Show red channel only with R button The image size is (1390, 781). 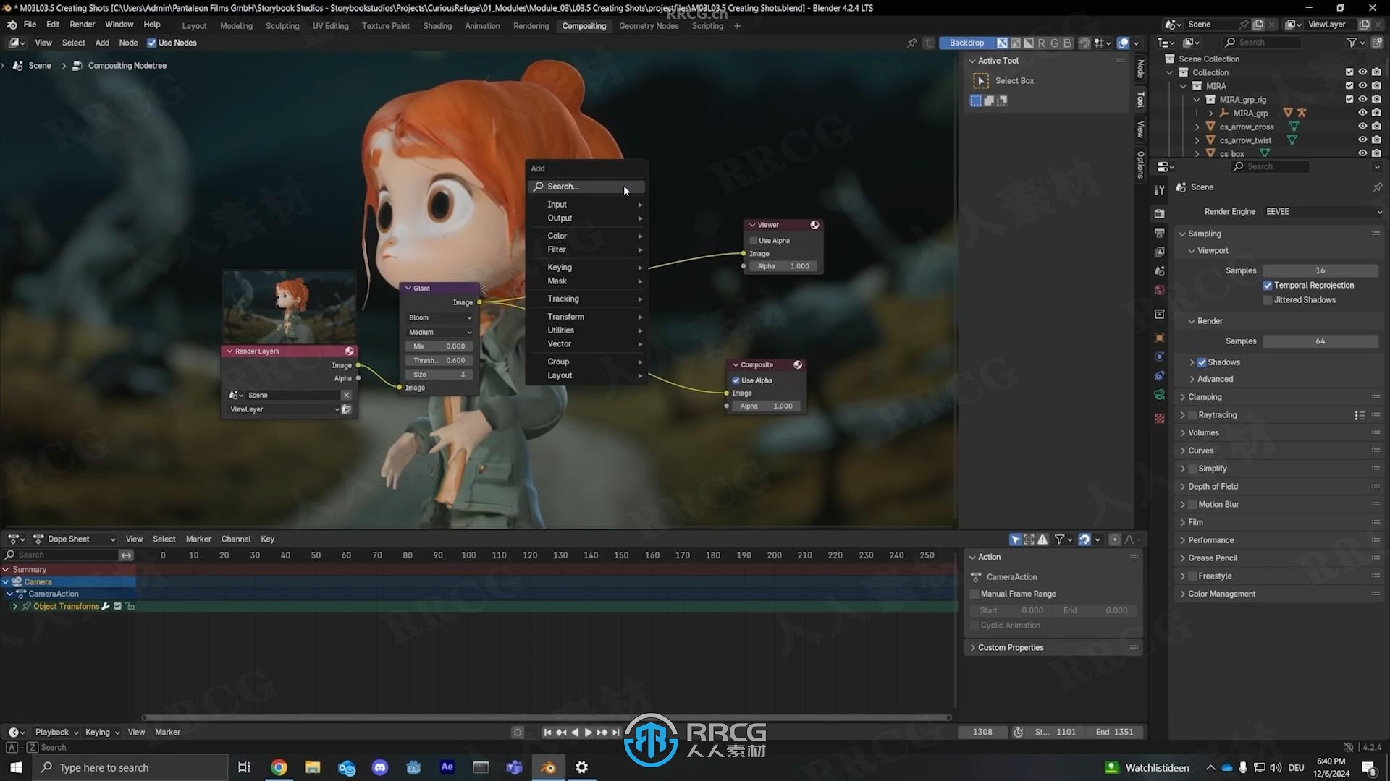[x=1042, y=43]
